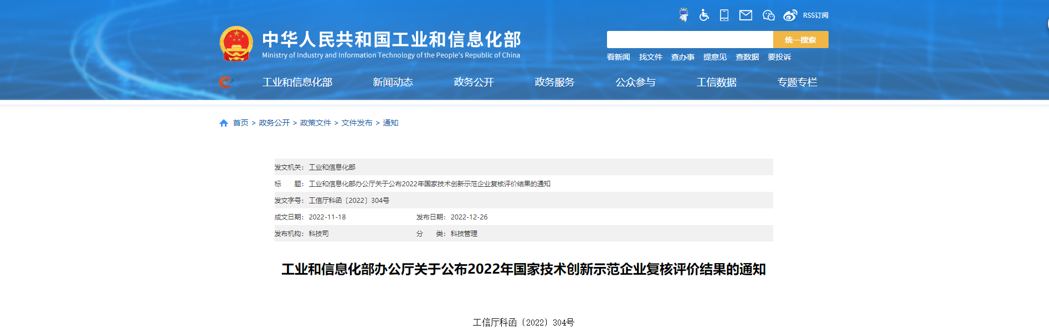Click into the search input field
This screenshot has width=1049, height=330.
coord(690,39)
